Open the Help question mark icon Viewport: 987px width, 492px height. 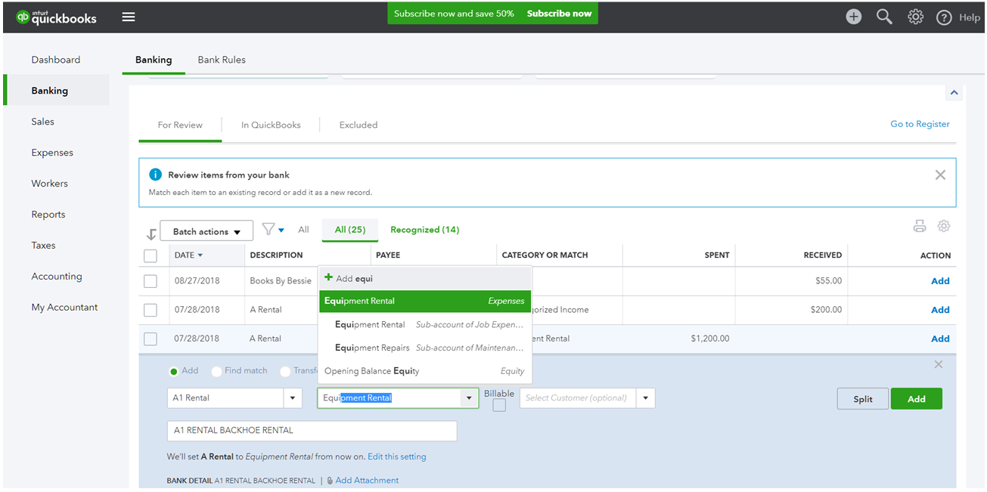click(x=944, y=17)
